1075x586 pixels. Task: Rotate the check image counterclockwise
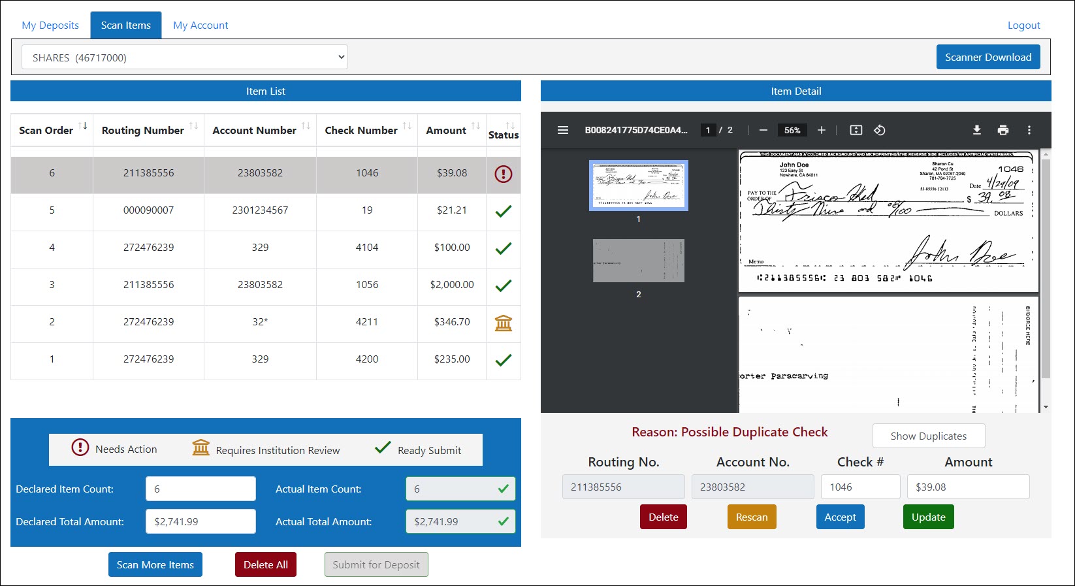(x=880, y=130)
